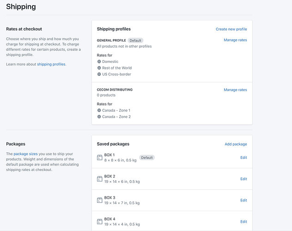The width and height of the screenshot is (292, 231).
Task: Manage rates for the General Profile
Action: tap(235, 40)
